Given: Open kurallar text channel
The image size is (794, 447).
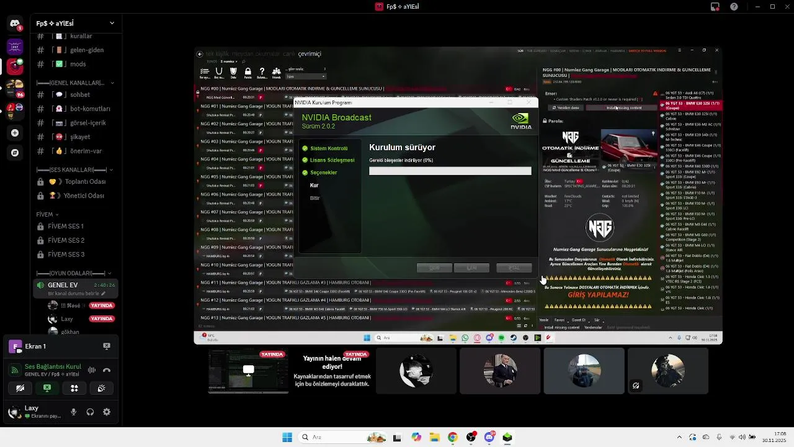Looking at the screenshot, I should coord(75,36).
